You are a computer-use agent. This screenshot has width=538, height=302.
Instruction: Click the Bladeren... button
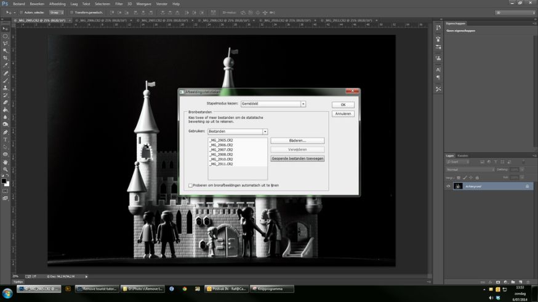[x=297, y=141]
